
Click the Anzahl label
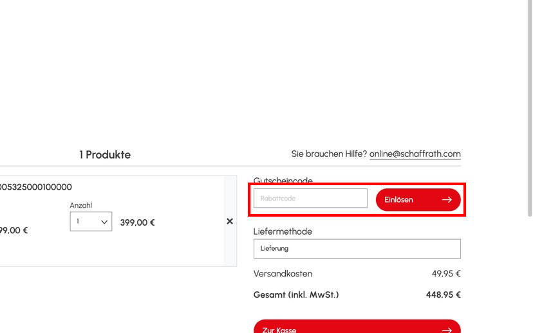point(81,205)
